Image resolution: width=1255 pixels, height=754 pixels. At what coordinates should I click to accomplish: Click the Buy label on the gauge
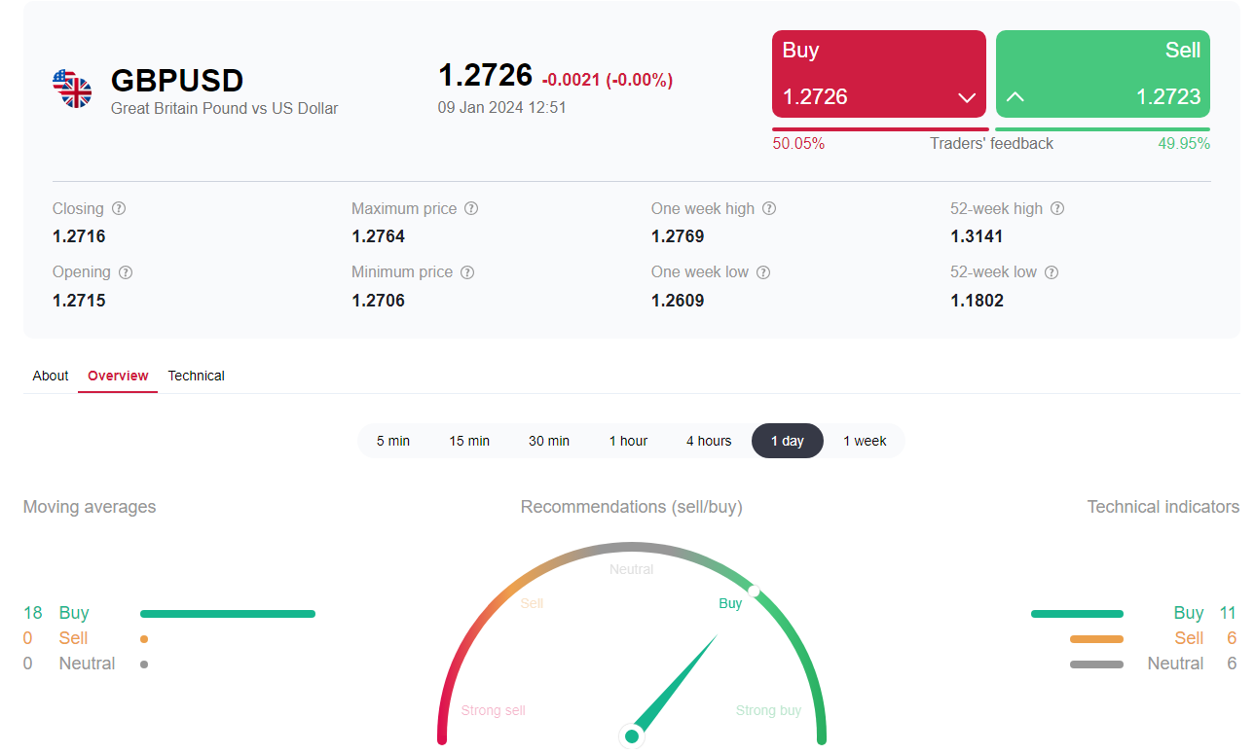[730, 603]
